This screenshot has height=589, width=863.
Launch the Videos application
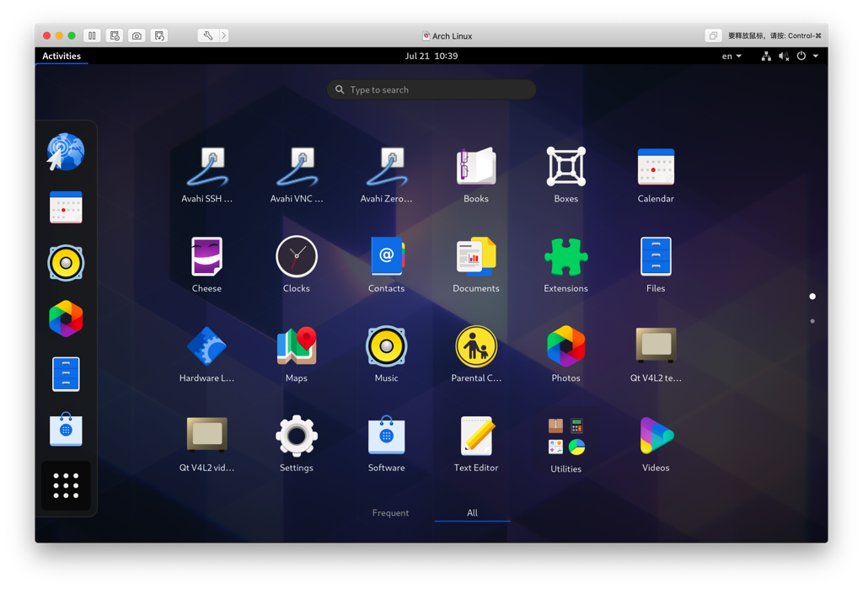655,436
